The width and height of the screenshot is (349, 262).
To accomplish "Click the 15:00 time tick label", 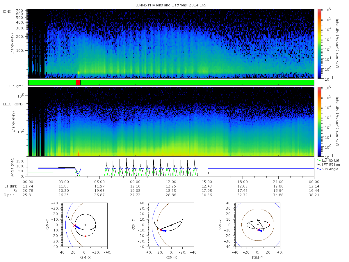I will tap(207, 181).
